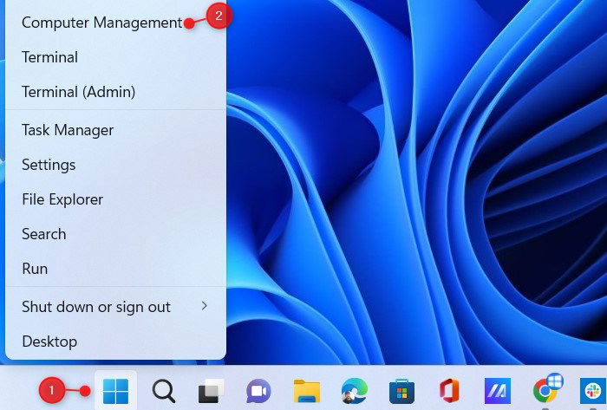Expand the Shut down or sign out submenu
The width and height of the screenshot is (607, 410).
tap(115, 307)
